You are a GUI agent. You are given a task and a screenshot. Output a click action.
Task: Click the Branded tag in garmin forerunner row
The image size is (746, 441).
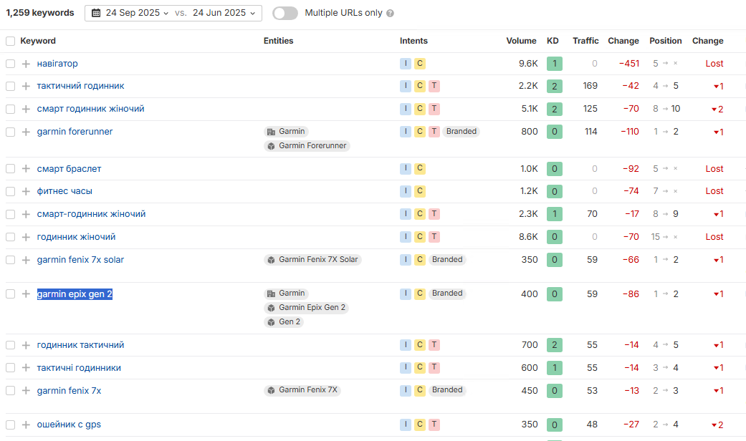coord(461,132)
